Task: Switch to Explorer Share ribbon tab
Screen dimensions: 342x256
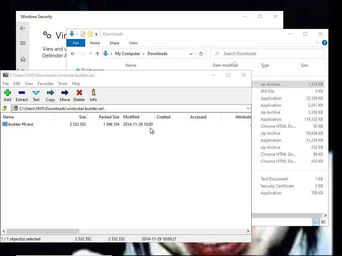Action: pos(114,43)
